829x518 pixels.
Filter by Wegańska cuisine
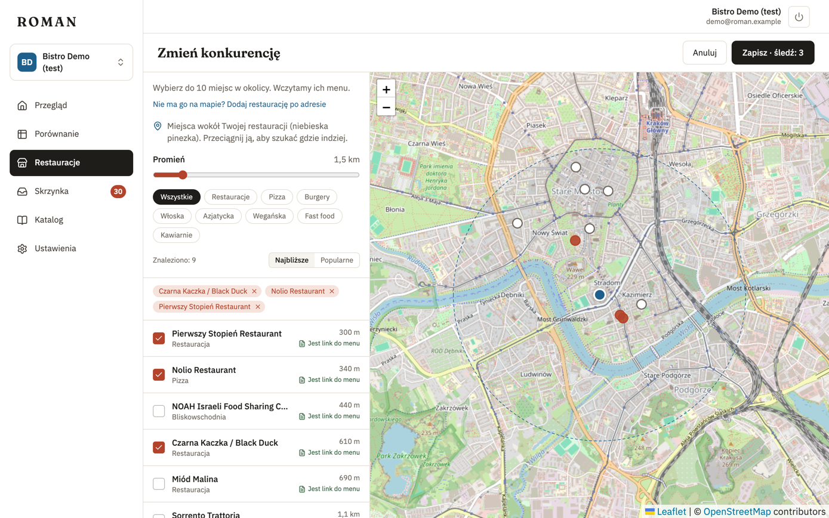coord(269,216)
